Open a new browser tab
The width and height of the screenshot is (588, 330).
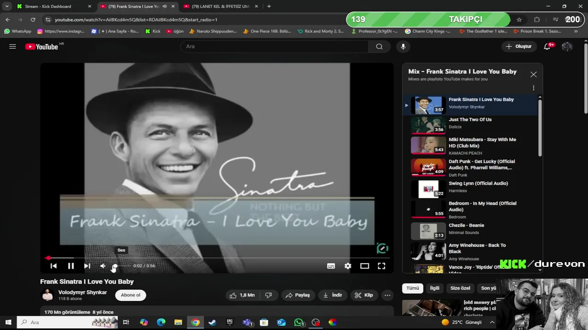click(x=269, y=6)
